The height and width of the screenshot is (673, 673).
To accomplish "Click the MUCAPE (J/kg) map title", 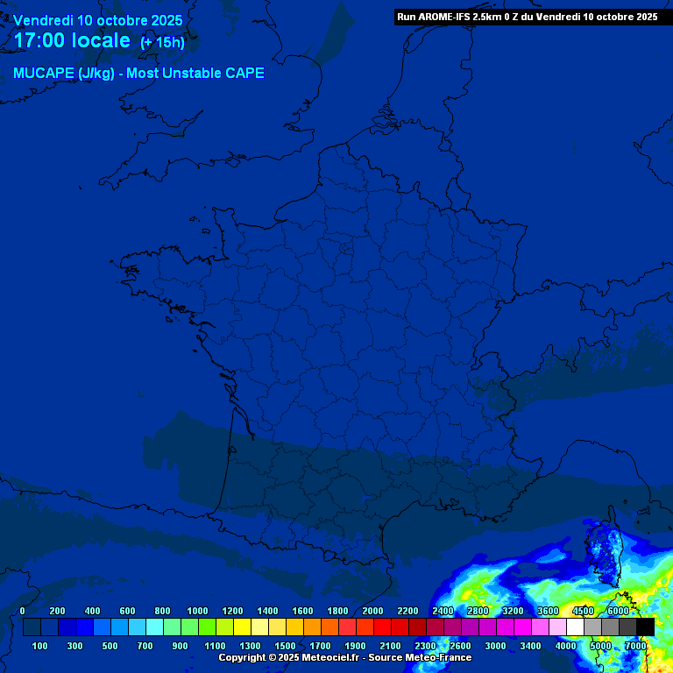I will click(x=138, y=74).
